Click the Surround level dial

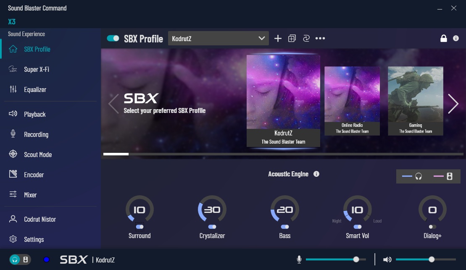click(x=140, y=210)
